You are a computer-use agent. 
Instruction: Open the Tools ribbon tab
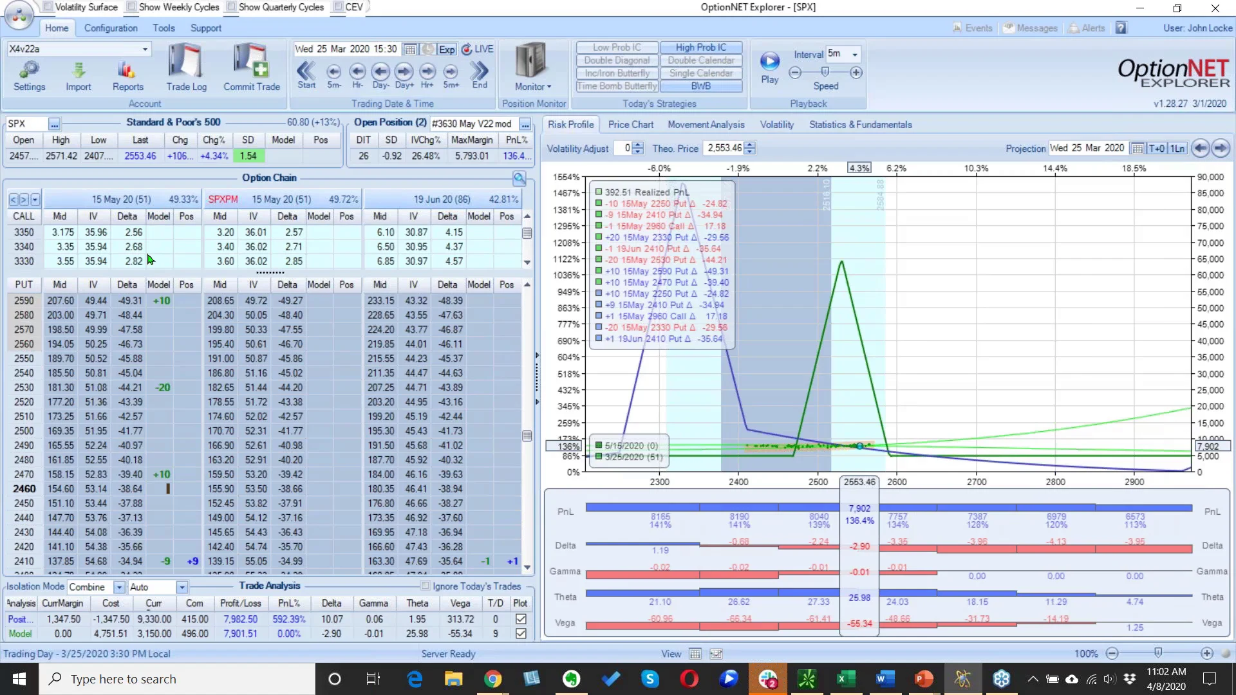pyautogui.click(x=164, y=28)
